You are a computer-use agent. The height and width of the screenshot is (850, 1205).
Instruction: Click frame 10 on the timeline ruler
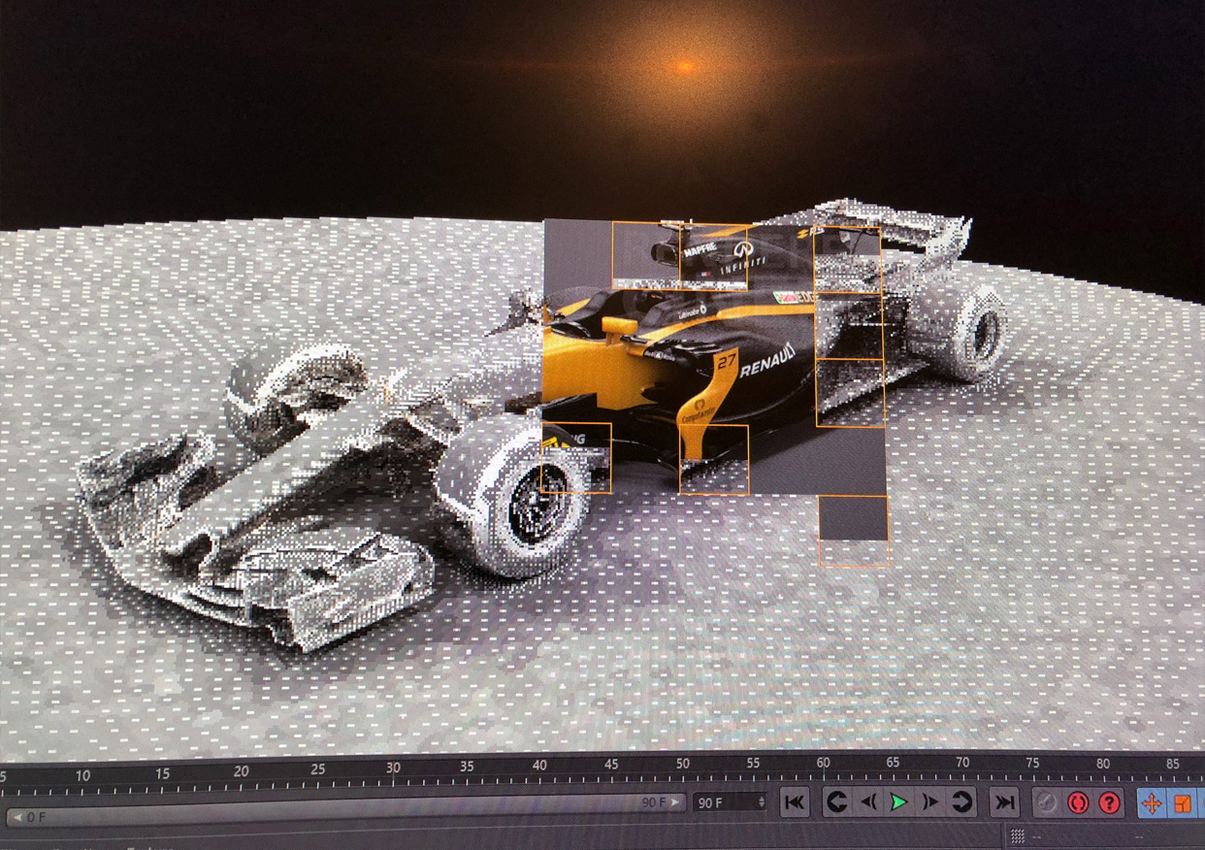[82, 774]
